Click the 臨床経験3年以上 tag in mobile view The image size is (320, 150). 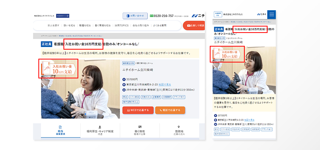222,134
